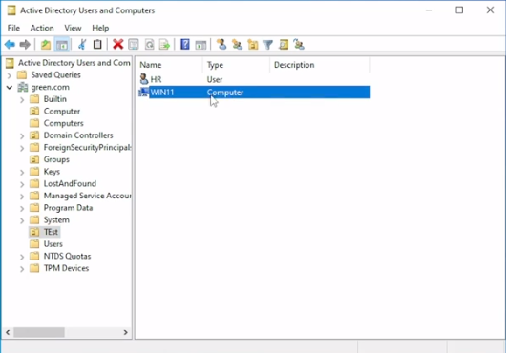Click Add to group icon
Viewport: 506px width, 353px height.
click(299, 44)
